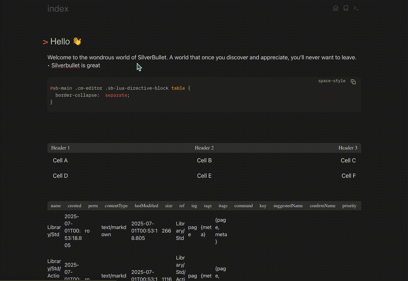Click the itags column header
The image size is (408, 281).
click(x=223, y=206)
